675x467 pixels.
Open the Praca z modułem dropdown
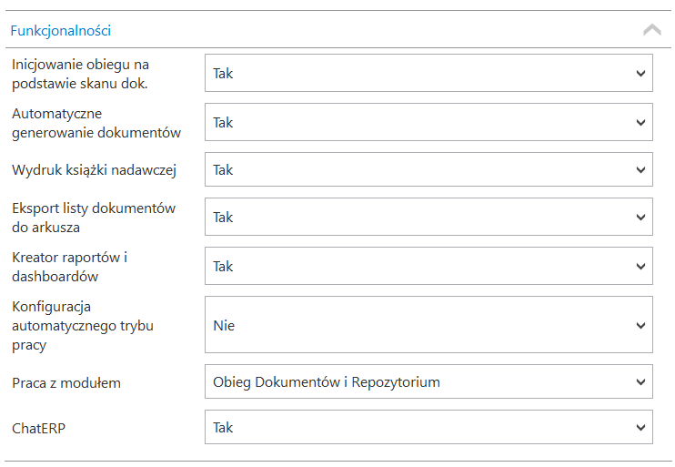(428, 382)
